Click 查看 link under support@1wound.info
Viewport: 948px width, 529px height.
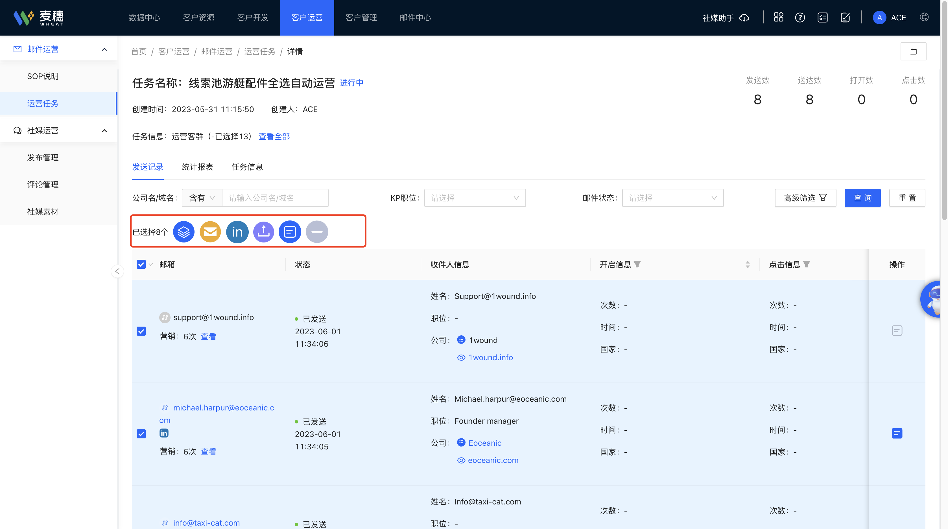[x=208, y=336]
